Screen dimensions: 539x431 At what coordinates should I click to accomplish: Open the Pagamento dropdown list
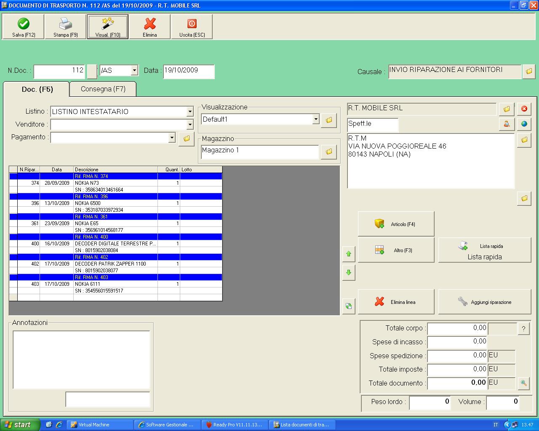(x=171, y=138)
